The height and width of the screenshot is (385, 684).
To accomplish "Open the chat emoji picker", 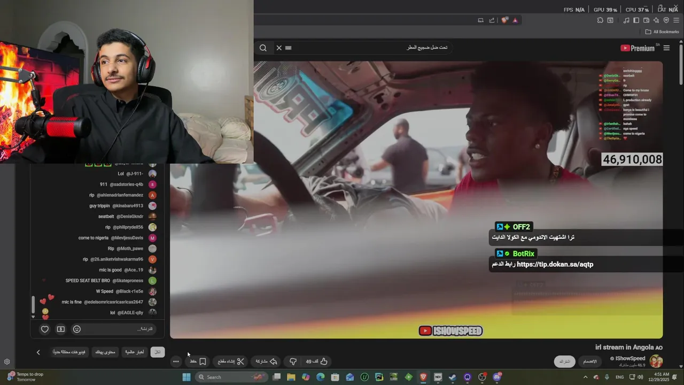I will point(77,329).
